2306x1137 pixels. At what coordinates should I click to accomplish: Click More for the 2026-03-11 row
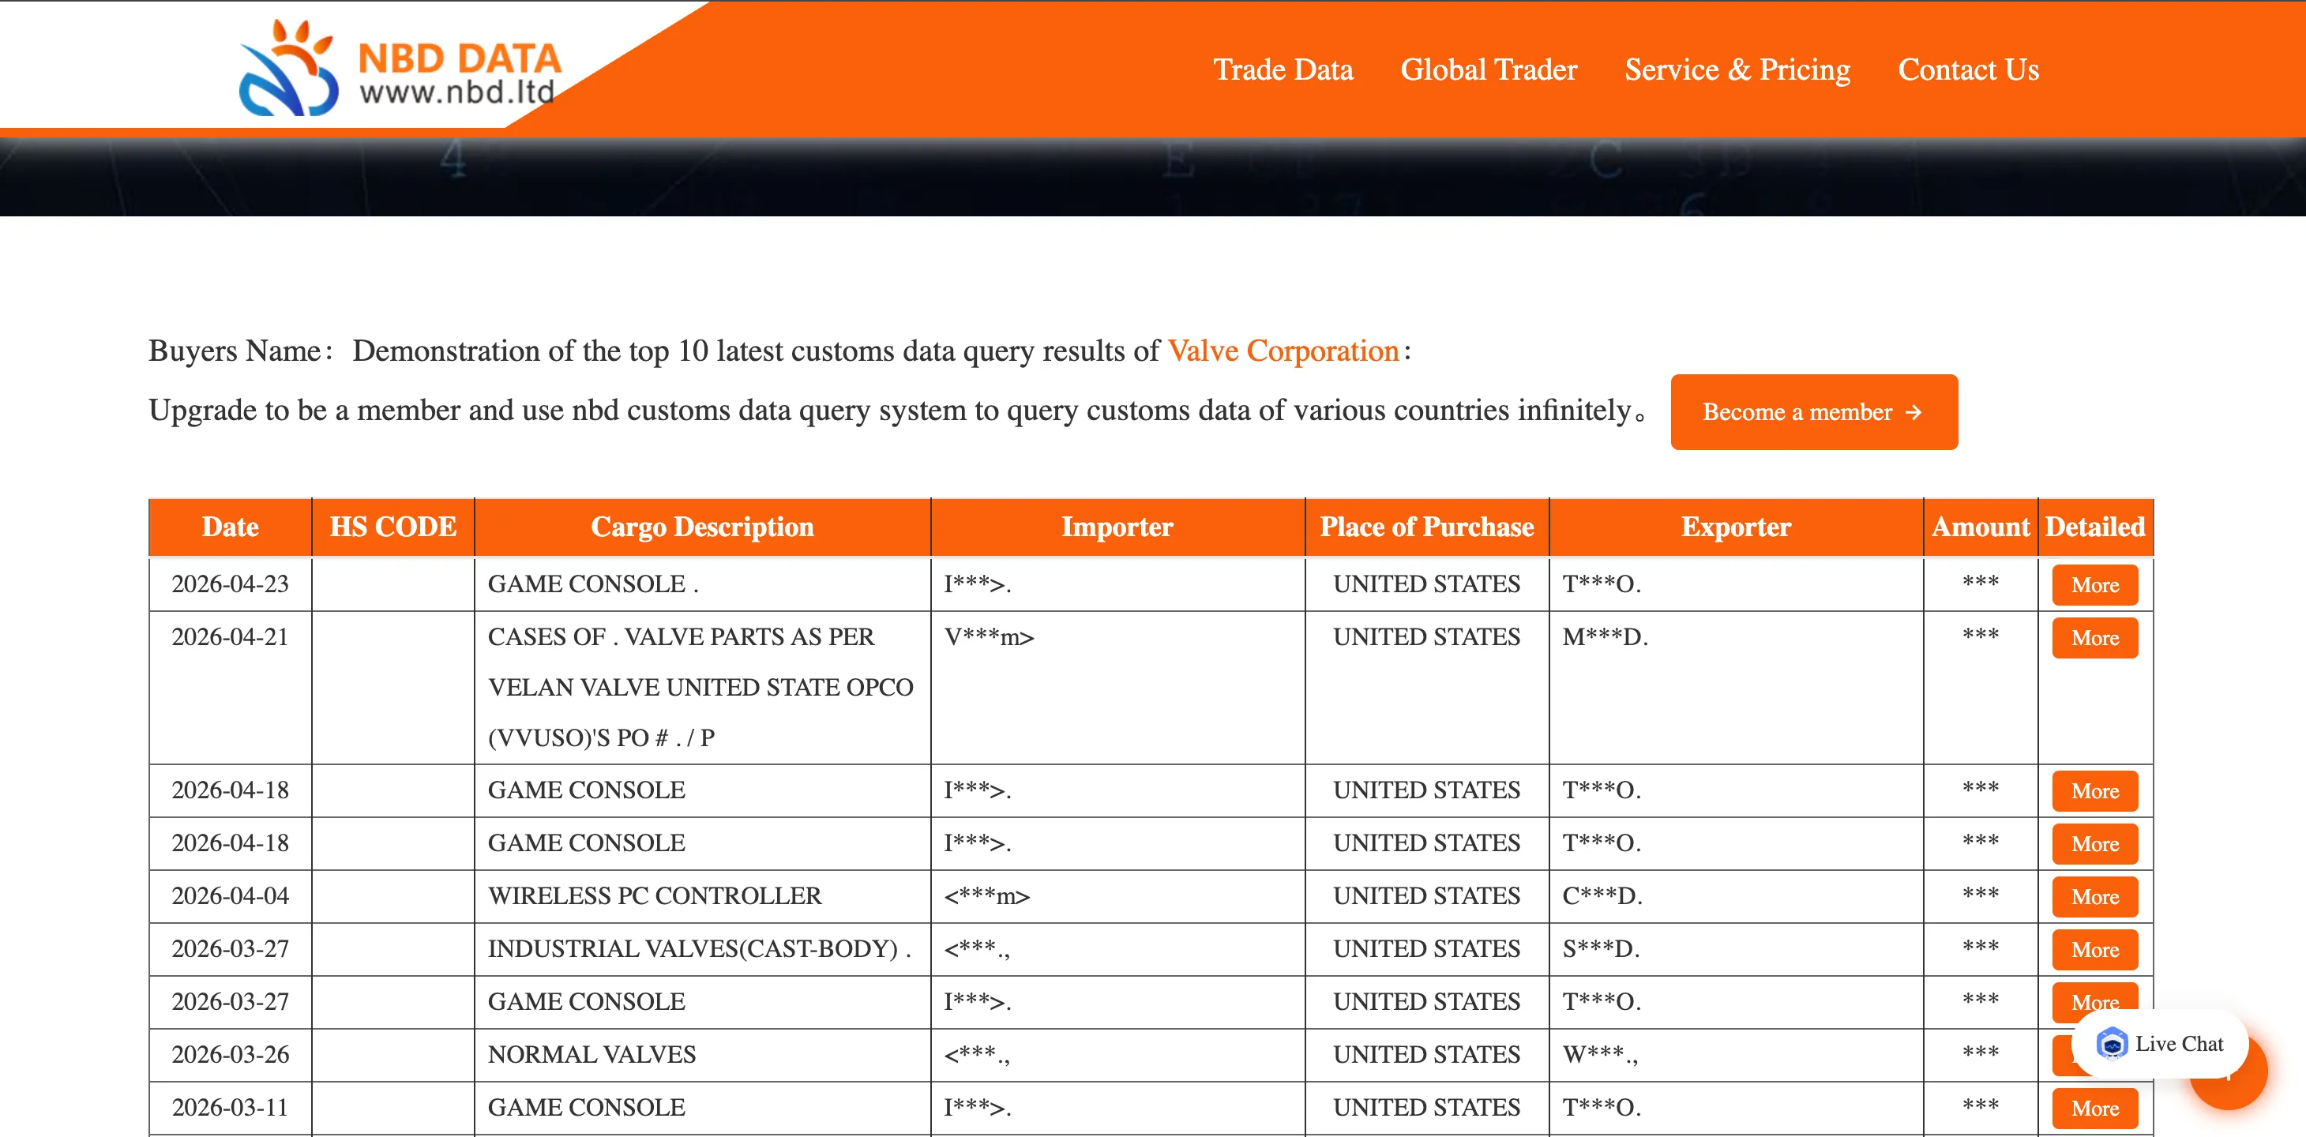click(x=2094, y=1109)
